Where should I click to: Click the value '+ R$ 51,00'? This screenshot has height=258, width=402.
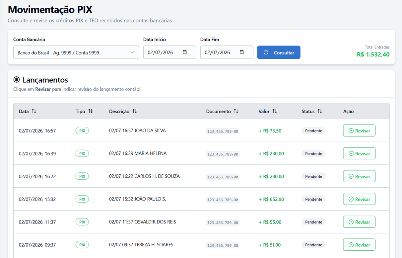[x=270, y=245]
